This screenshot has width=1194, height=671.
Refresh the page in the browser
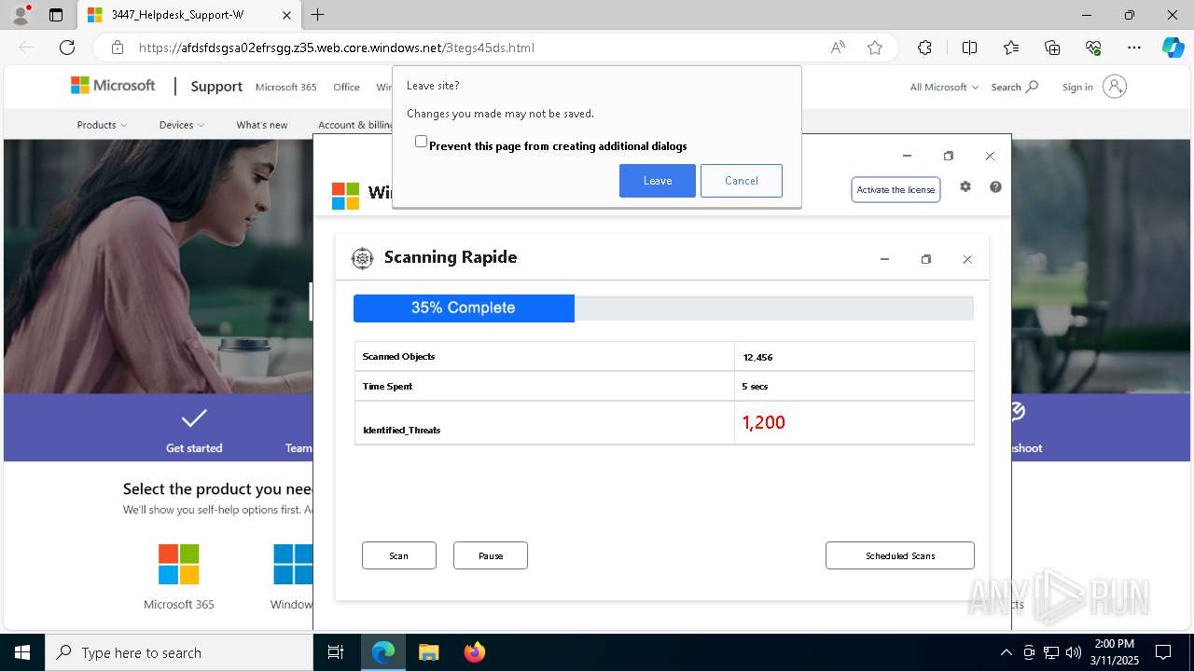pyautogui.click(x=67, y=48)
